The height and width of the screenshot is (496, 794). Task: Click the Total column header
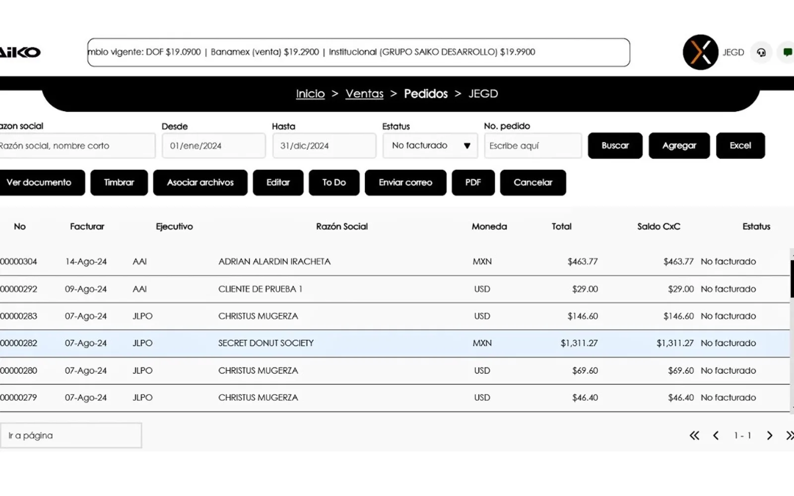click(561, 227)
